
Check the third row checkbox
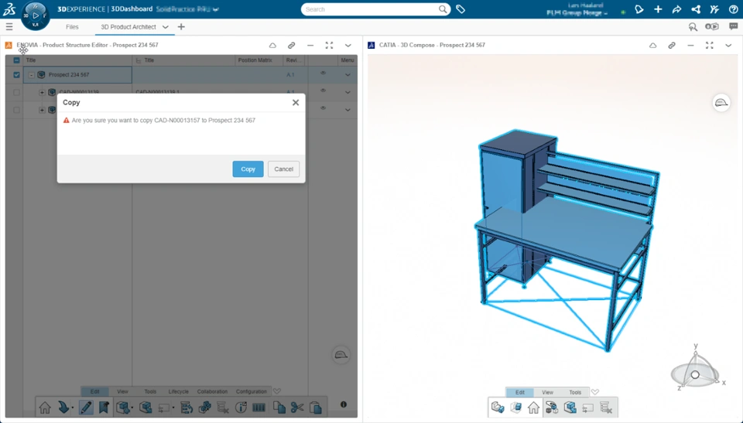pos(16,110)
